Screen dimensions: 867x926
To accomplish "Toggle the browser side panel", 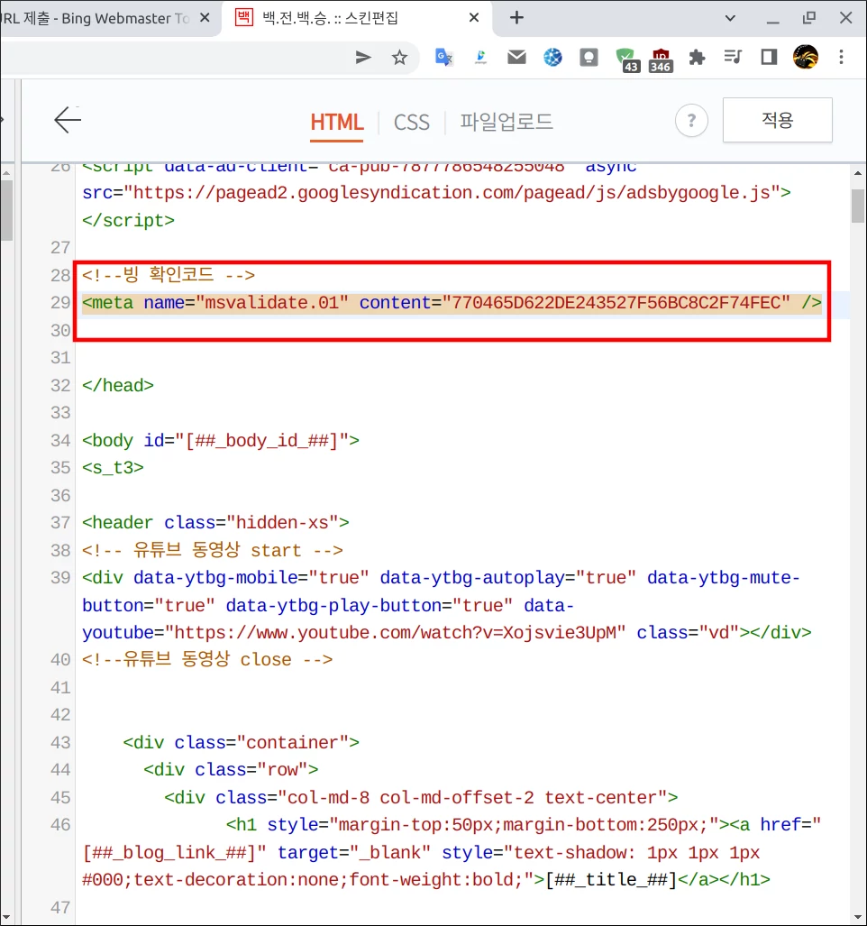I will 769,57.
